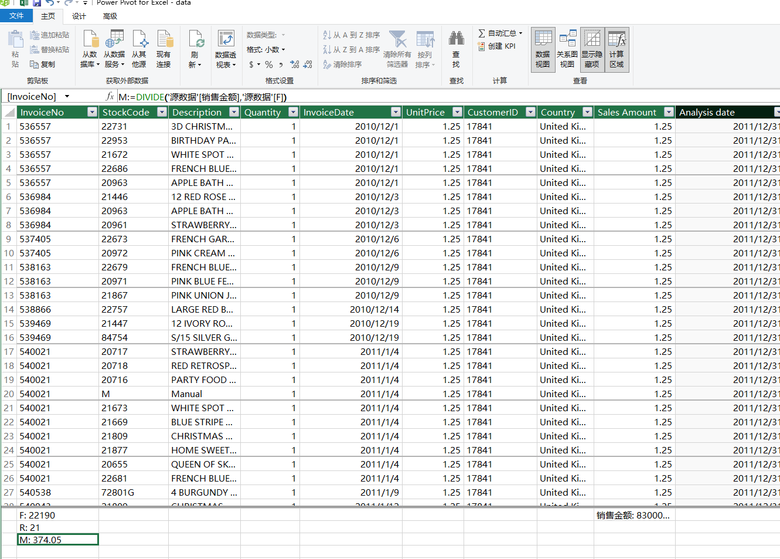
Task: Open the UnitPrice column filter dropdown
Action: [x=457, y=112]
